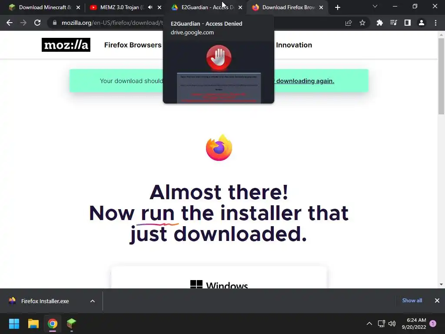
Task: Open the Firefox Browsers menu
Action: pyautogui.click(x=133, y=45)
